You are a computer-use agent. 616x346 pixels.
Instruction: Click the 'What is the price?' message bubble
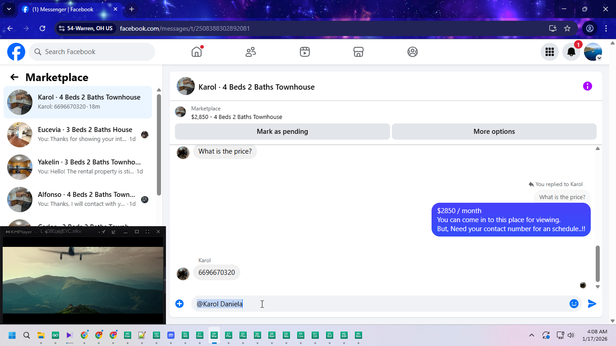225,151
